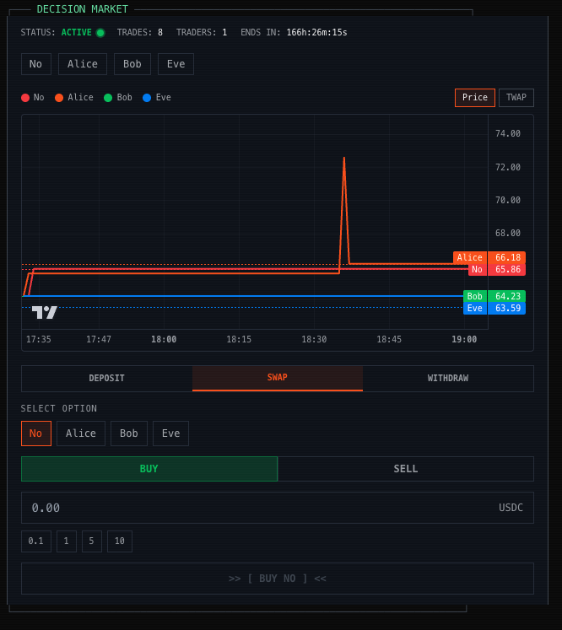The width and height of the screenshot is (562, 630).
Task: Open the WITHDRAW tab
Action: click(448, 378)
